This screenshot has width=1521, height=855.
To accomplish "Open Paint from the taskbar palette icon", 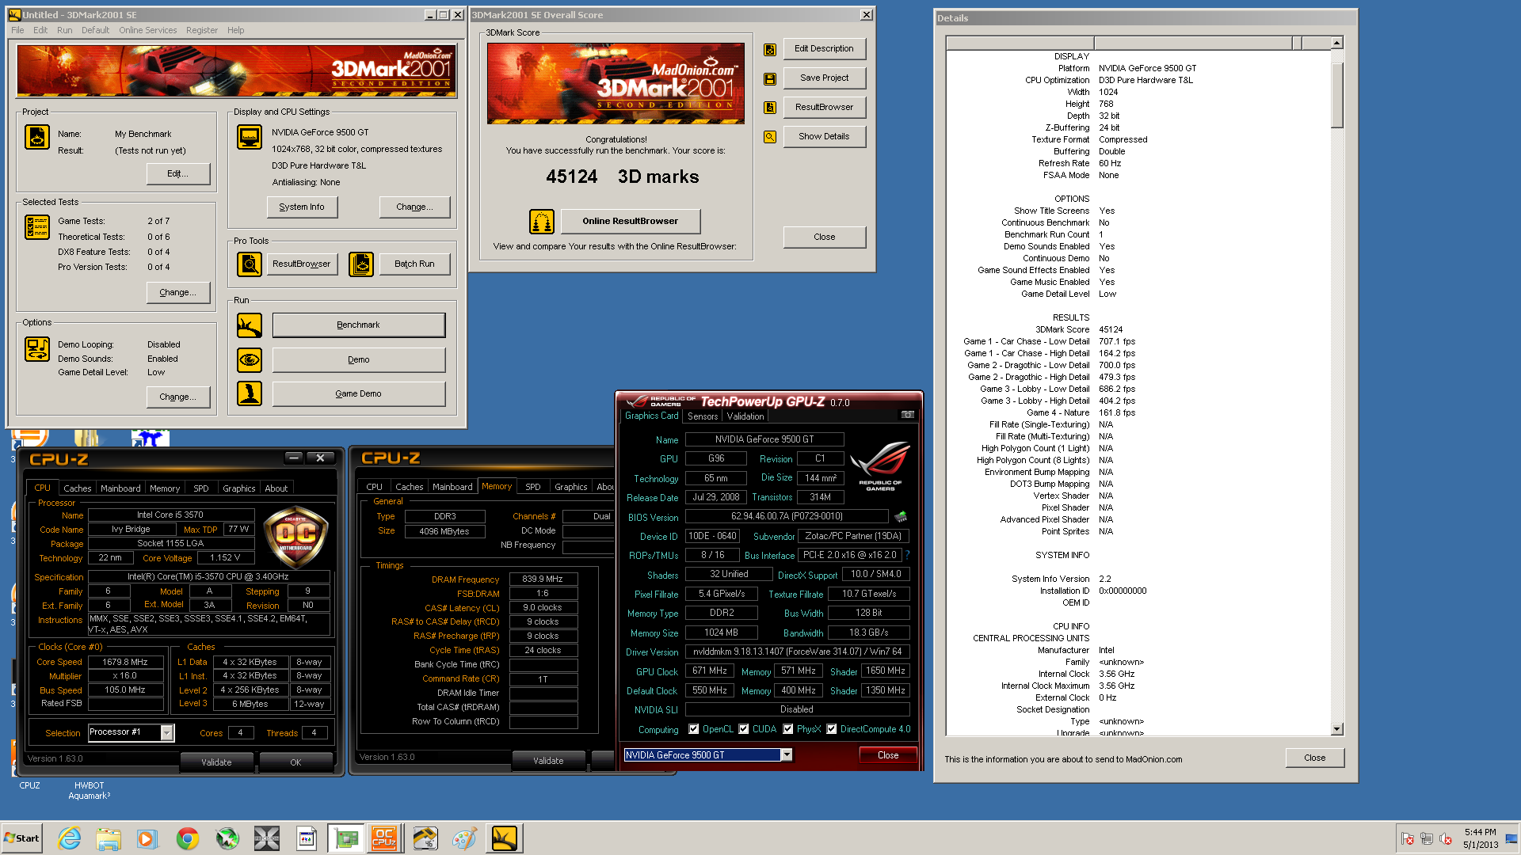I will point(465,838).
